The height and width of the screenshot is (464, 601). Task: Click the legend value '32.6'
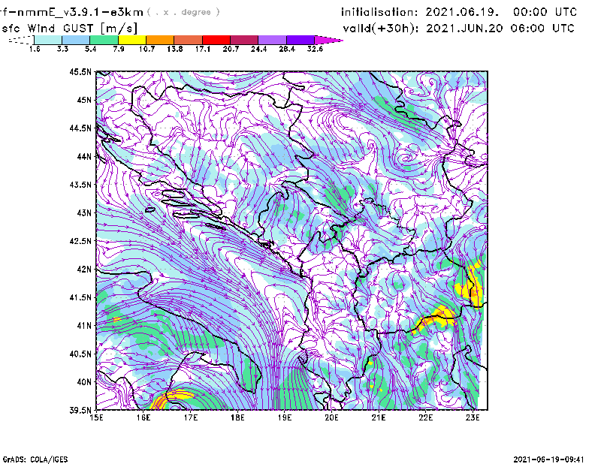pos(315,49)
